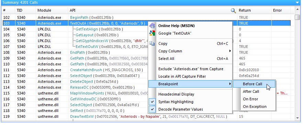Screen dimensions: 303x125
Task: Open the Copy Column submenu
Action: (190, 51)
